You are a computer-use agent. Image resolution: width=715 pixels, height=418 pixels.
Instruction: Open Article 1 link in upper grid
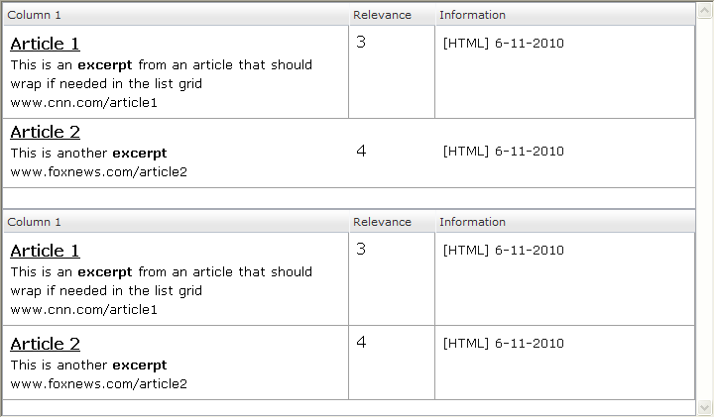click(45, 44)
